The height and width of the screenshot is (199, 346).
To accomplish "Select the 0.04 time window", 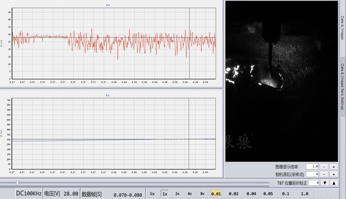I will pos(251,194).
